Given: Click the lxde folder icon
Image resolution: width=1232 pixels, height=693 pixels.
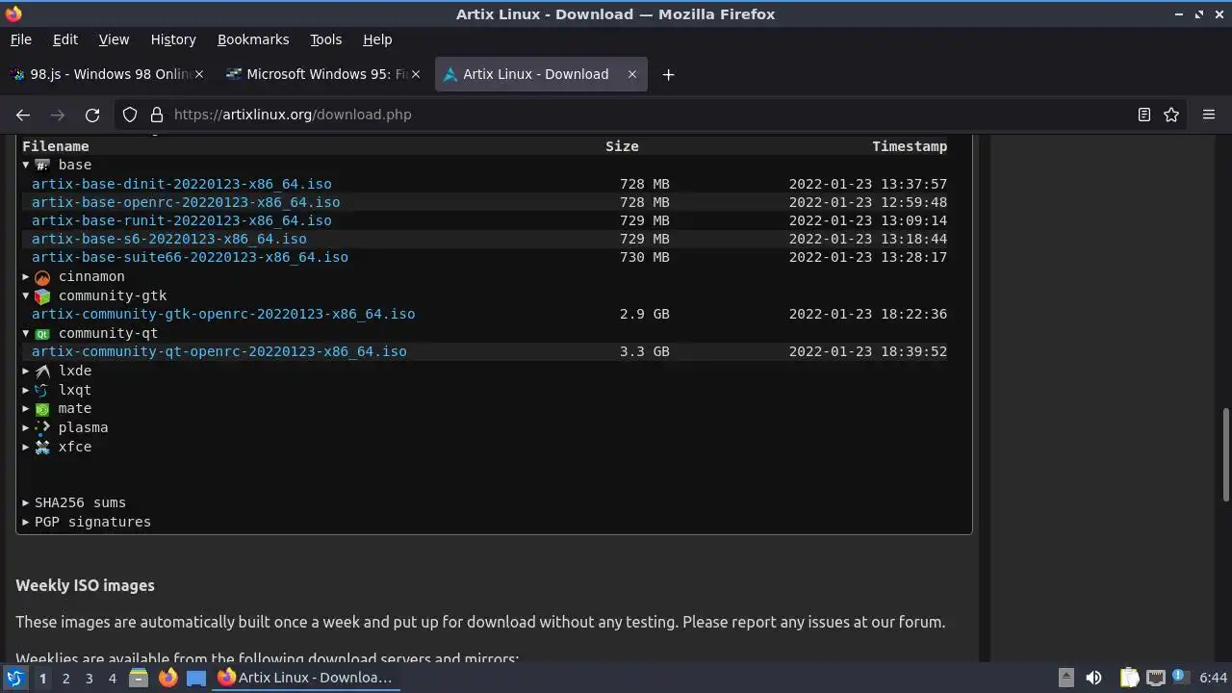Looking at the screenshot, I should tap(42, 372).
